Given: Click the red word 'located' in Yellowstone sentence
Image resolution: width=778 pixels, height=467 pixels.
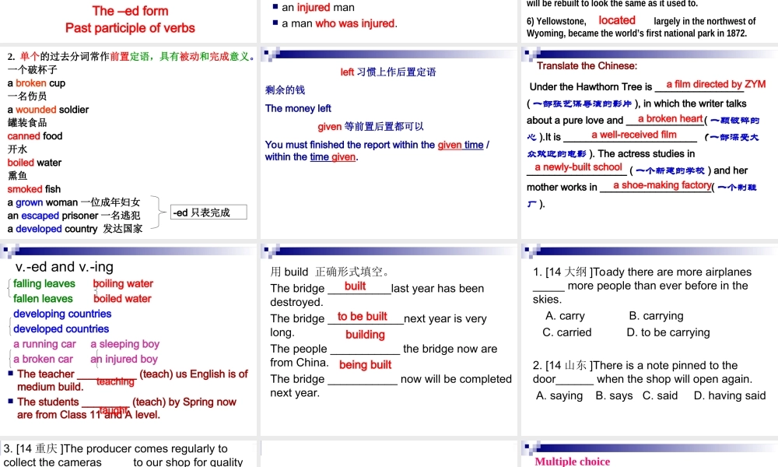Looking at the screenshot, I should tap(617, 20).
